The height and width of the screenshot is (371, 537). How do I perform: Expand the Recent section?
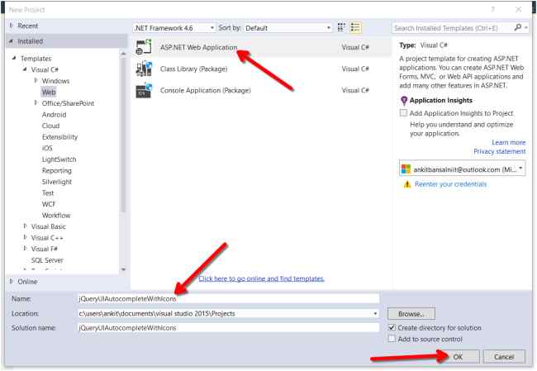pyautogui.click(x=12, y=26)
